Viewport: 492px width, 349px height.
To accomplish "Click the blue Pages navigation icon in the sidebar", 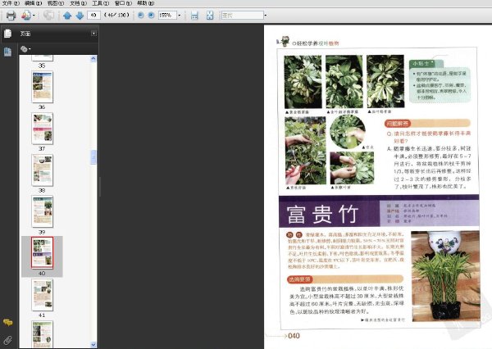I will click(8, 52).
